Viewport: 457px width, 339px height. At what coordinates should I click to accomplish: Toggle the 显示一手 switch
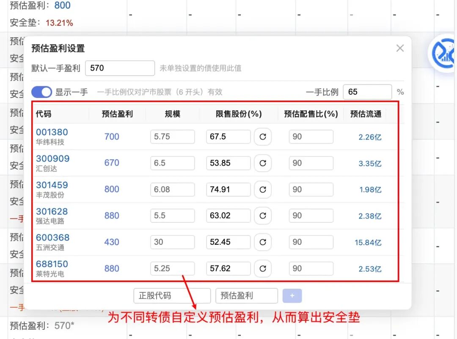(41, 92)
